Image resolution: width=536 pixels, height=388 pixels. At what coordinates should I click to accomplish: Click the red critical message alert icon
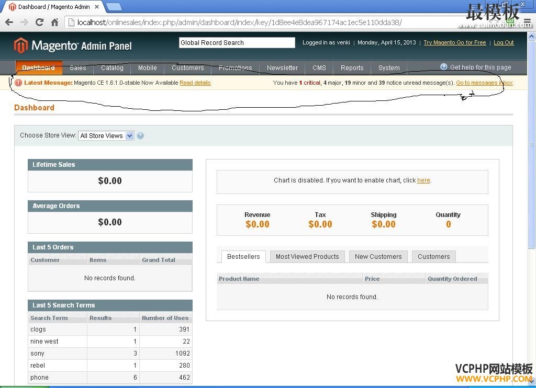tap(18, 83)
